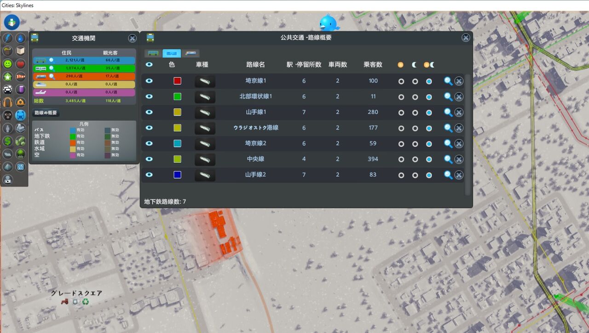This screenshot has width=589, height=333.
Task: Close the 公共交通 -路線概要 window
Action: point(466,38)
